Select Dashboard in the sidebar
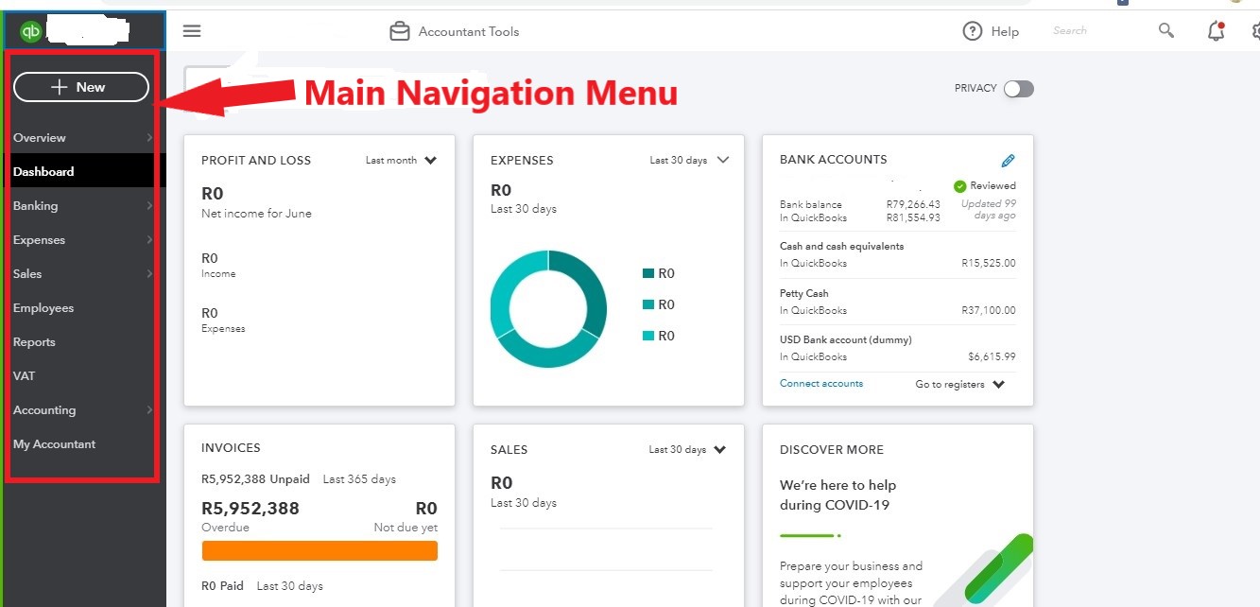 point(83,172)
